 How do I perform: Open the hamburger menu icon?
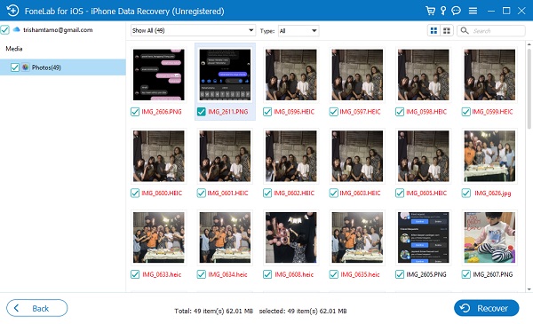[473, 11]
